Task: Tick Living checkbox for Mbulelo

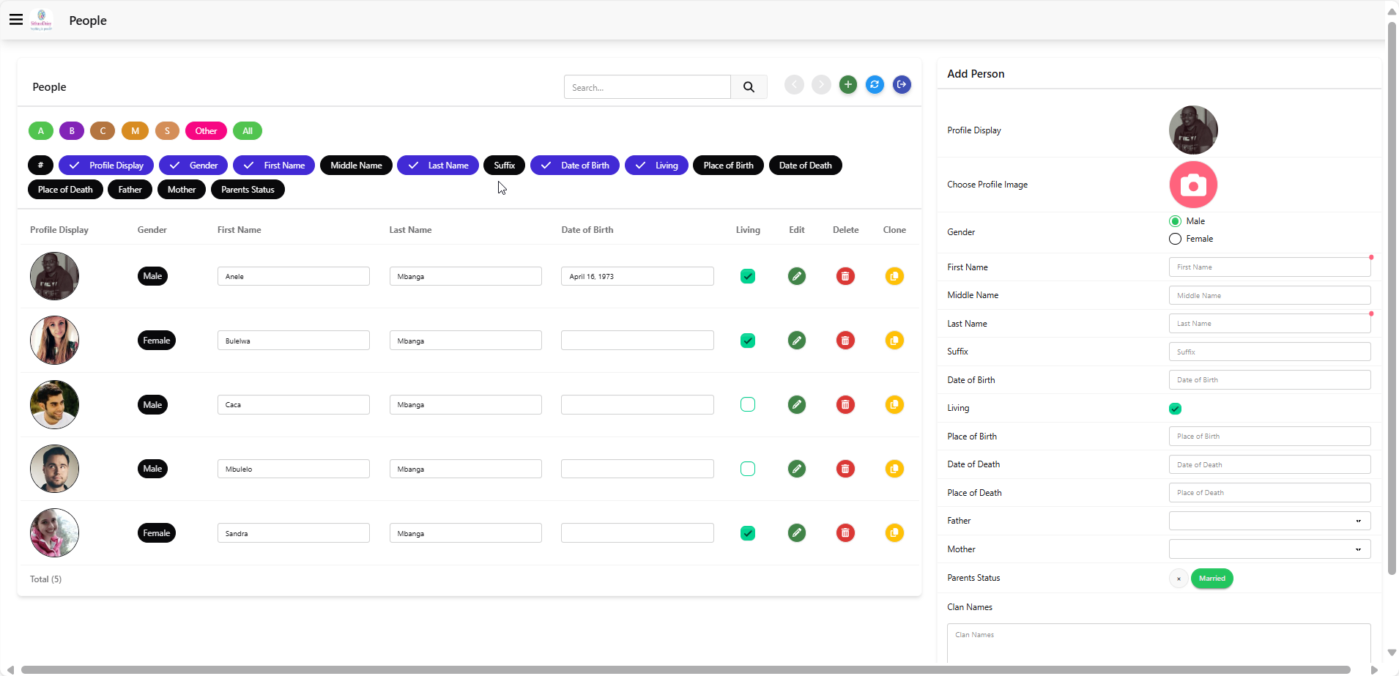Action: [748, 469]
